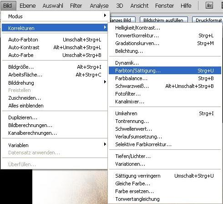Open Gradationskurven adjustment
The image size is (223, 204).
click(165, 43)
